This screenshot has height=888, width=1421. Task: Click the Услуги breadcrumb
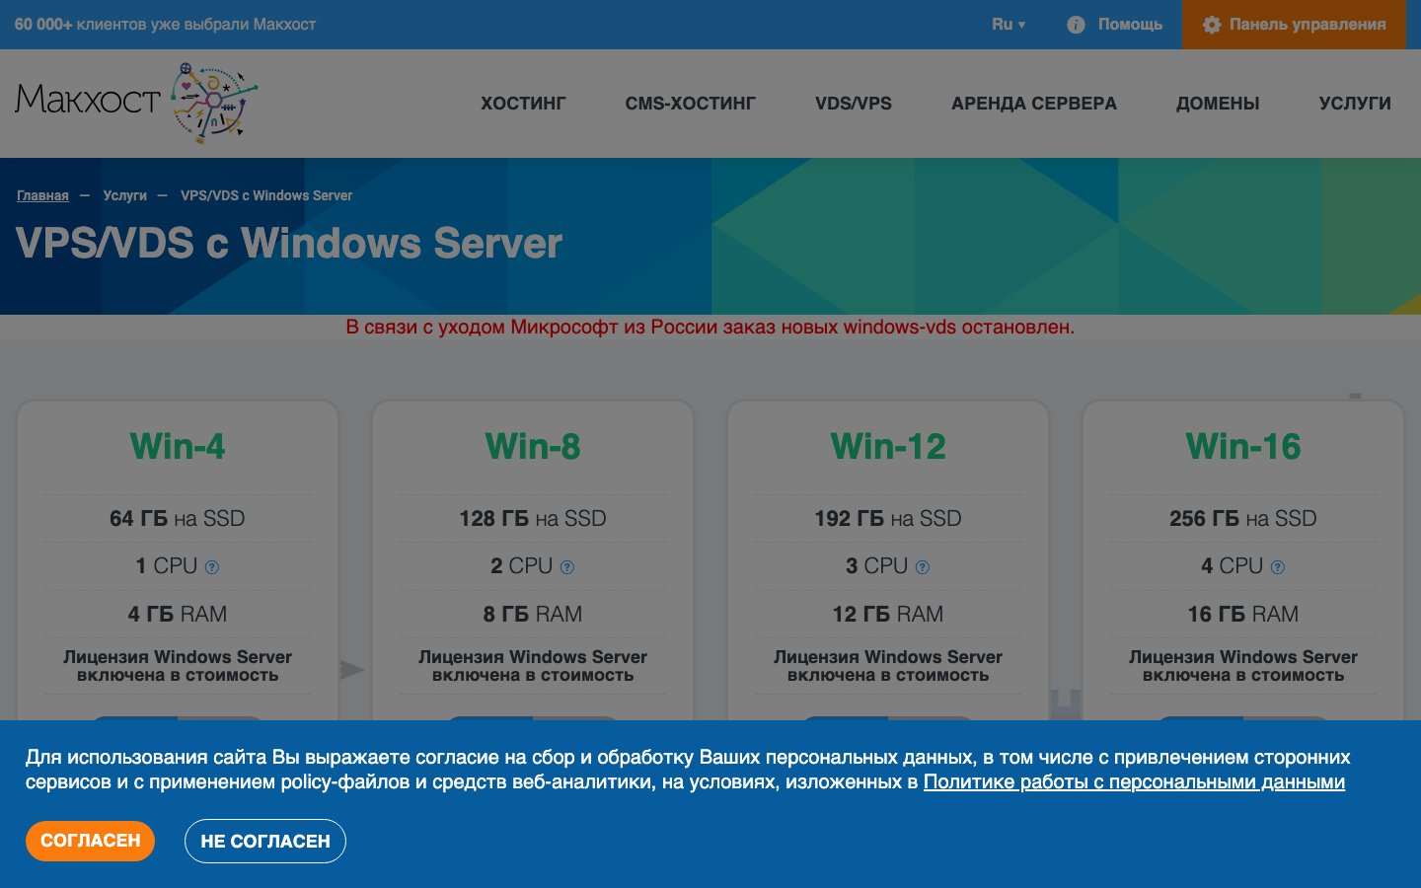(x=124, y=195)
